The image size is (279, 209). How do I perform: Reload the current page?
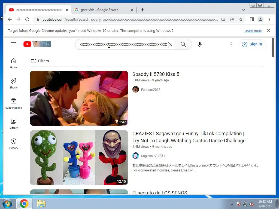coord(27,19)
